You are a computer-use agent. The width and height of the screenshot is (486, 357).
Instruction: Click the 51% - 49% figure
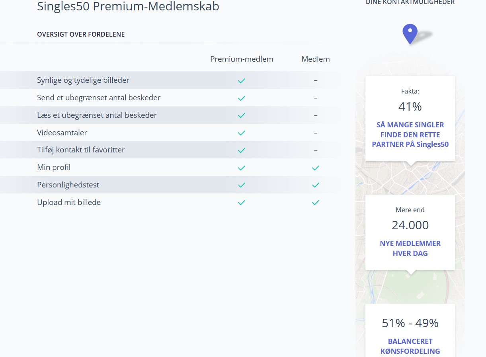click(410, 323)
